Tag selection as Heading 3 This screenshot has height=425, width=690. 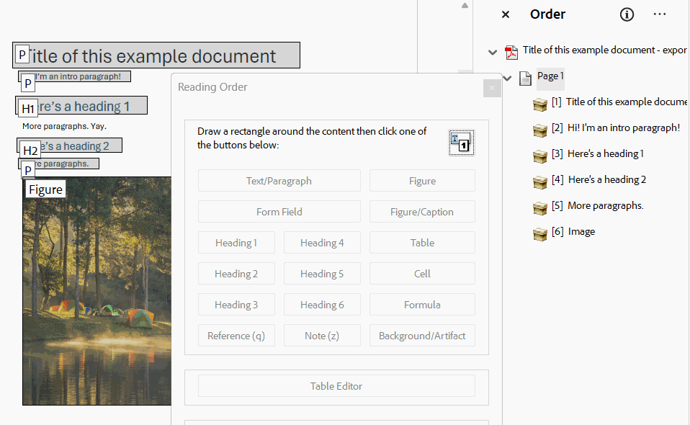[236, 305]
